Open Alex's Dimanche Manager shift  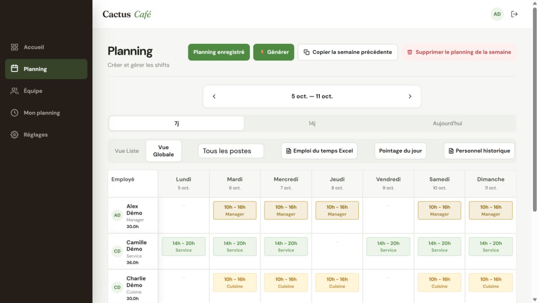coord(491,211)
